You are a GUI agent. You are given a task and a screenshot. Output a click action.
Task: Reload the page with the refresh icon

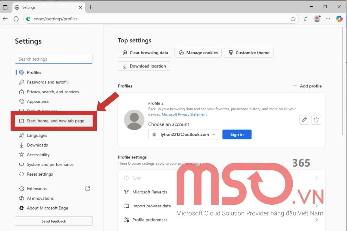tap(16, 18)
